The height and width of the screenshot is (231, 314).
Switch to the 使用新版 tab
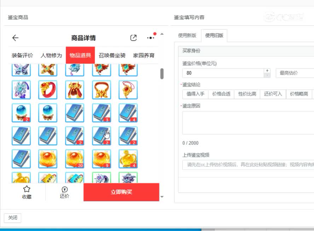point(187,35)
